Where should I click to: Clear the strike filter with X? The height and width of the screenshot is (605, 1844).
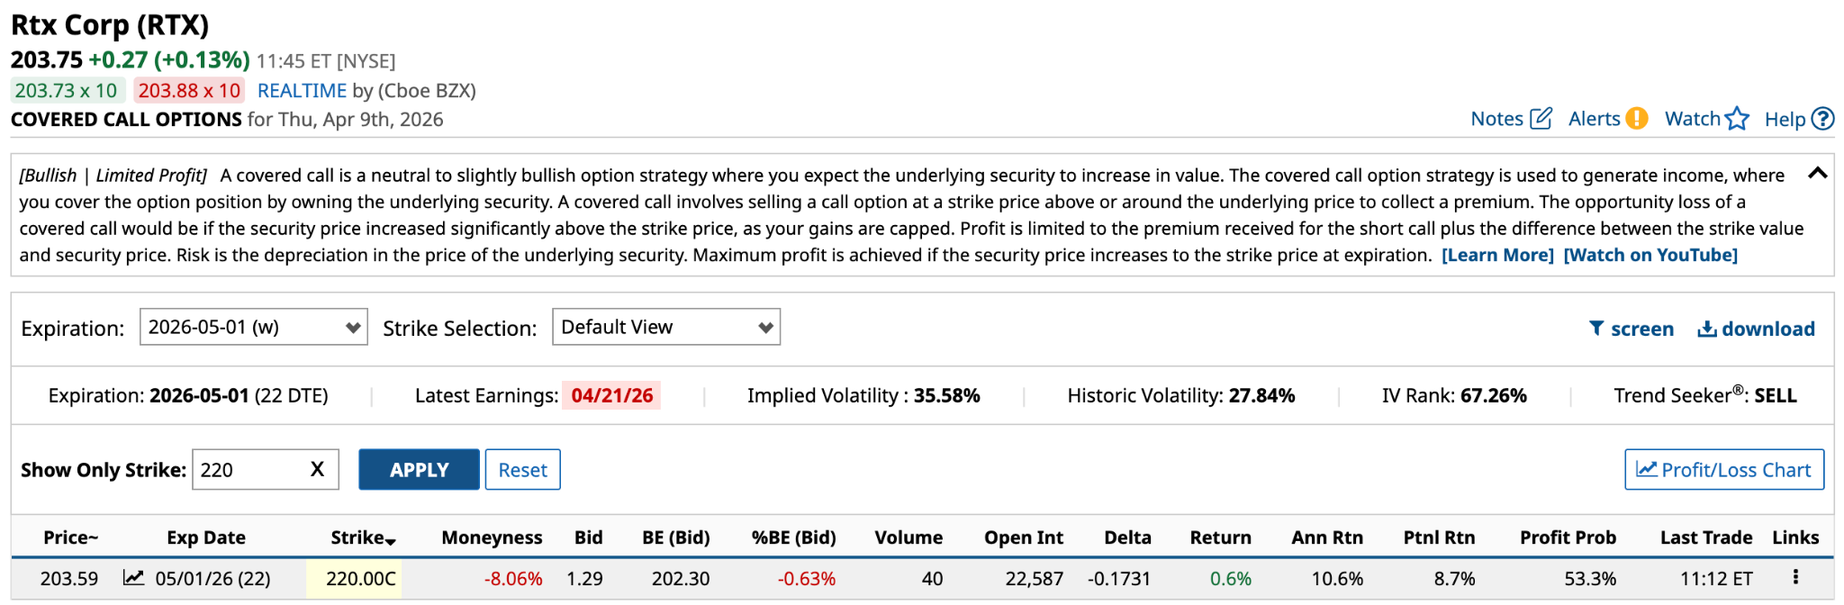coord(317,469)
